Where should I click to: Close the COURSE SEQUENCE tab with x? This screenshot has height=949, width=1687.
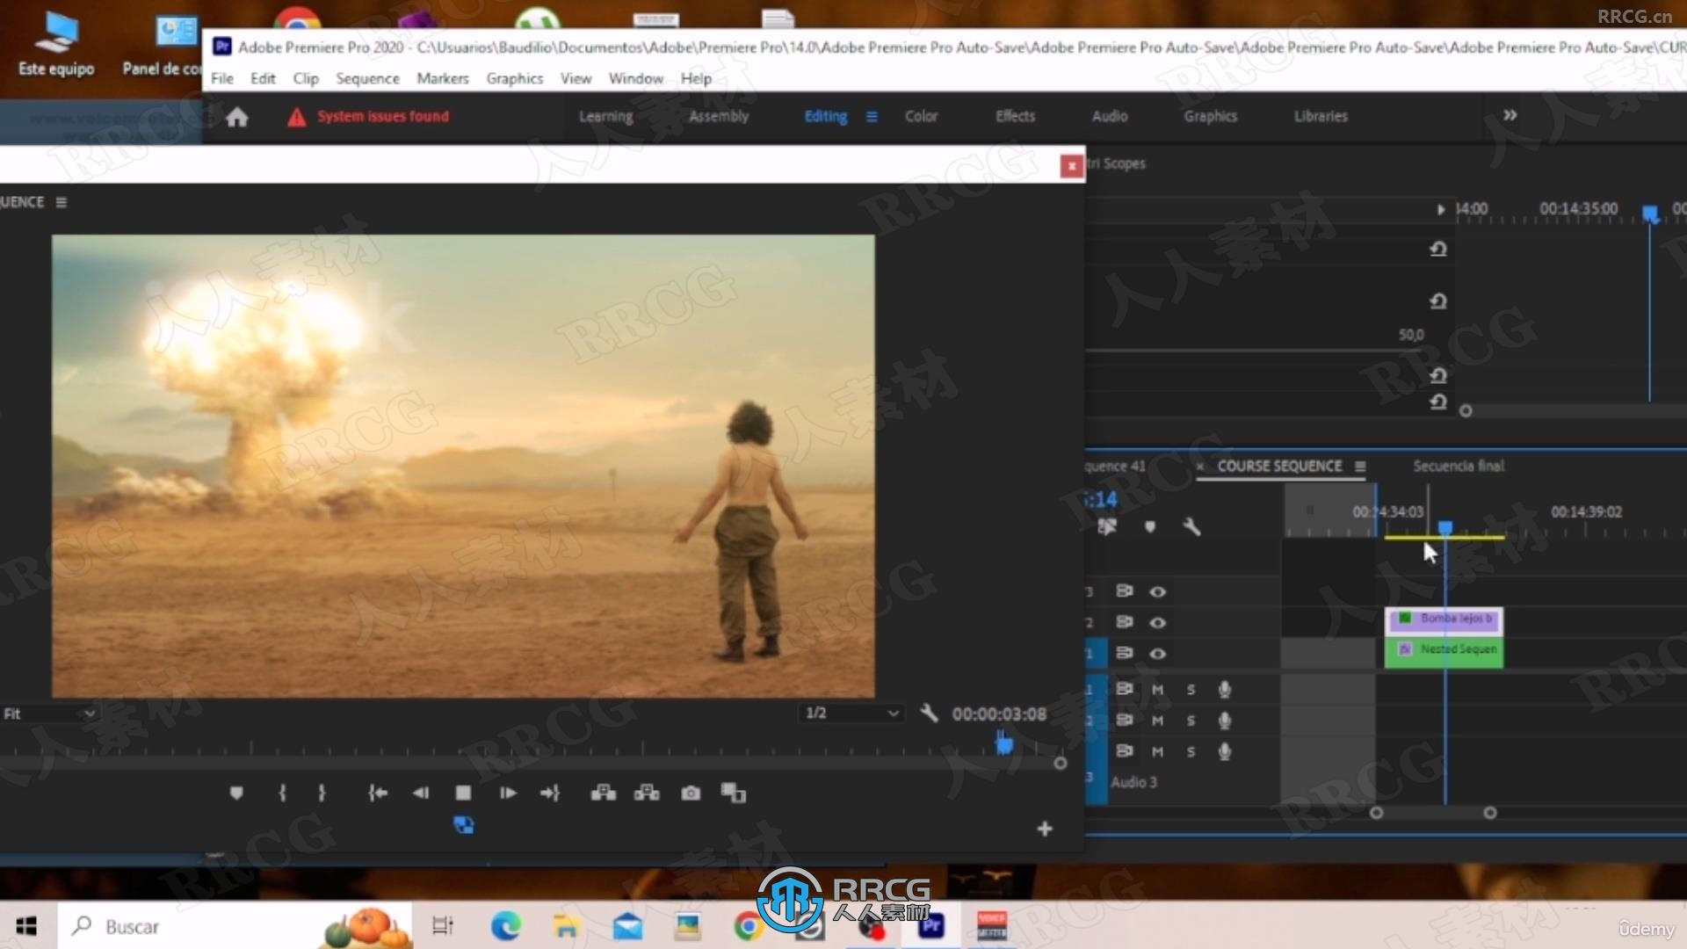[1200, 467]
